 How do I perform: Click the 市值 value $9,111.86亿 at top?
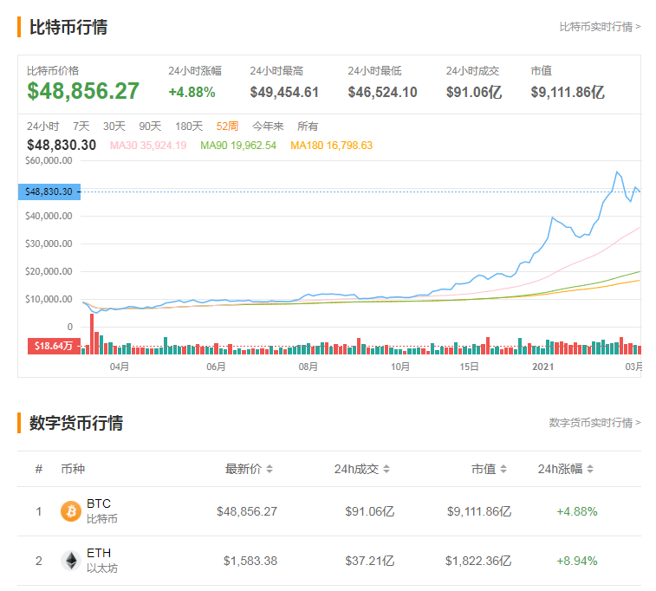coord(568,92)
